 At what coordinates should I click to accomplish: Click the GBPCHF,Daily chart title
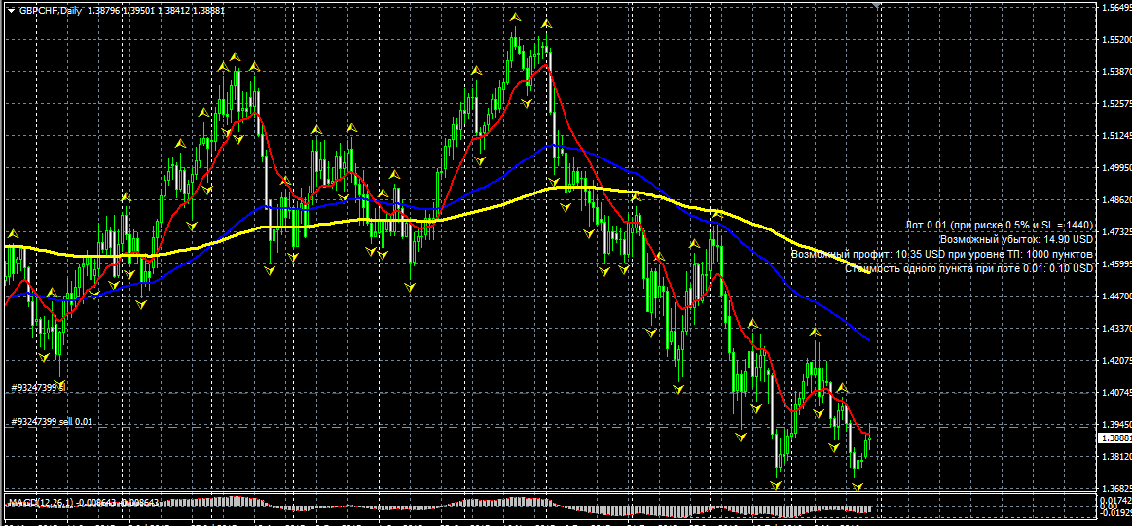tap(50, 10)
